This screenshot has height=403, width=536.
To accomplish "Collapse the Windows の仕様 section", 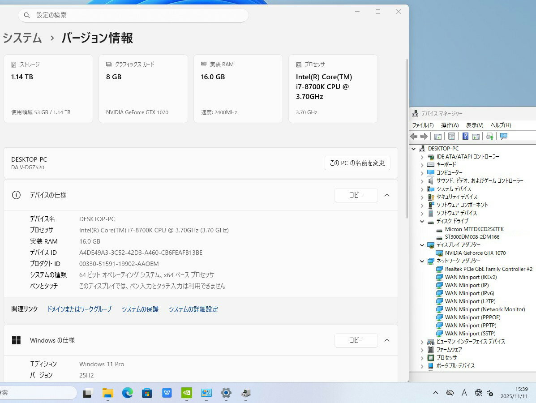I will click(387, 340).
